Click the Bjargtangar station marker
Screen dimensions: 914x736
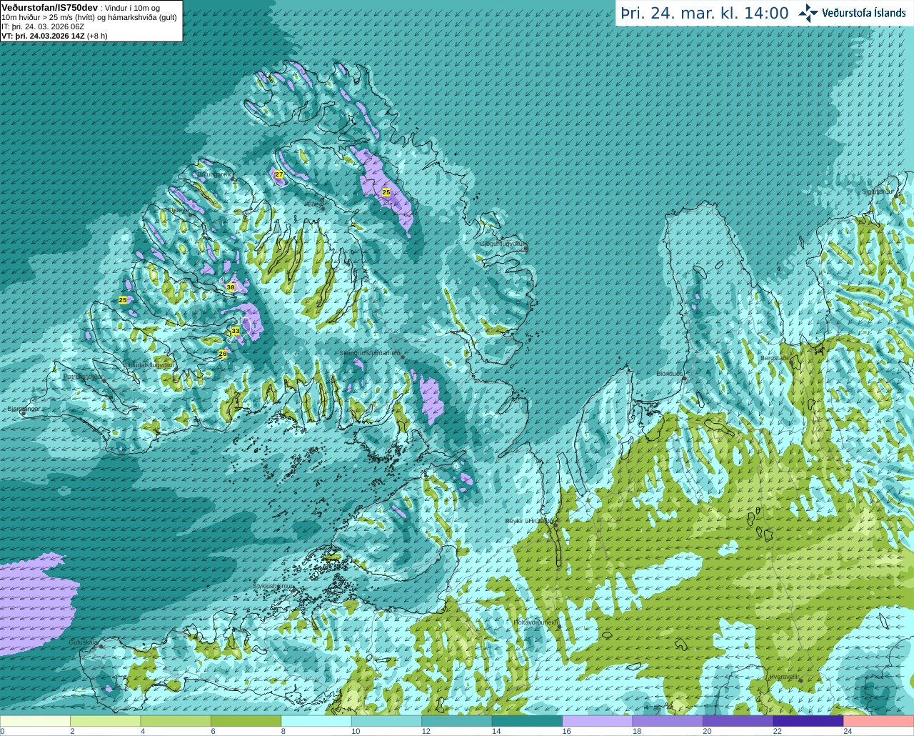pos(24,414)
